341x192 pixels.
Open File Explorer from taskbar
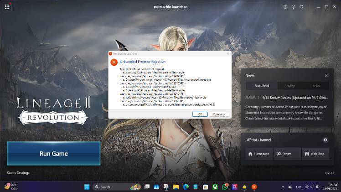[x=176, y=187]
